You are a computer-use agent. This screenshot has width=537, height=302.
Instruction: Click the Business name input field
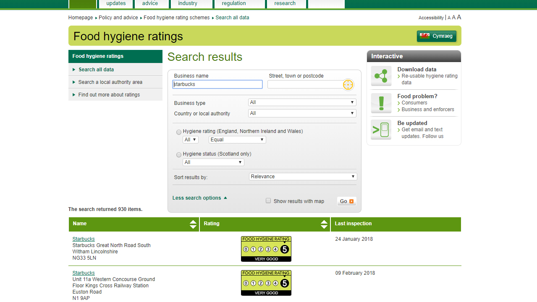click(217, 84)
